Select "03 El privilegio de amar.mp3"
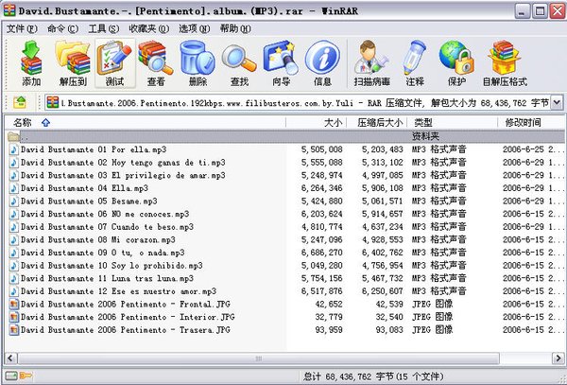567x385 pixels. click(x=123, y=176)
